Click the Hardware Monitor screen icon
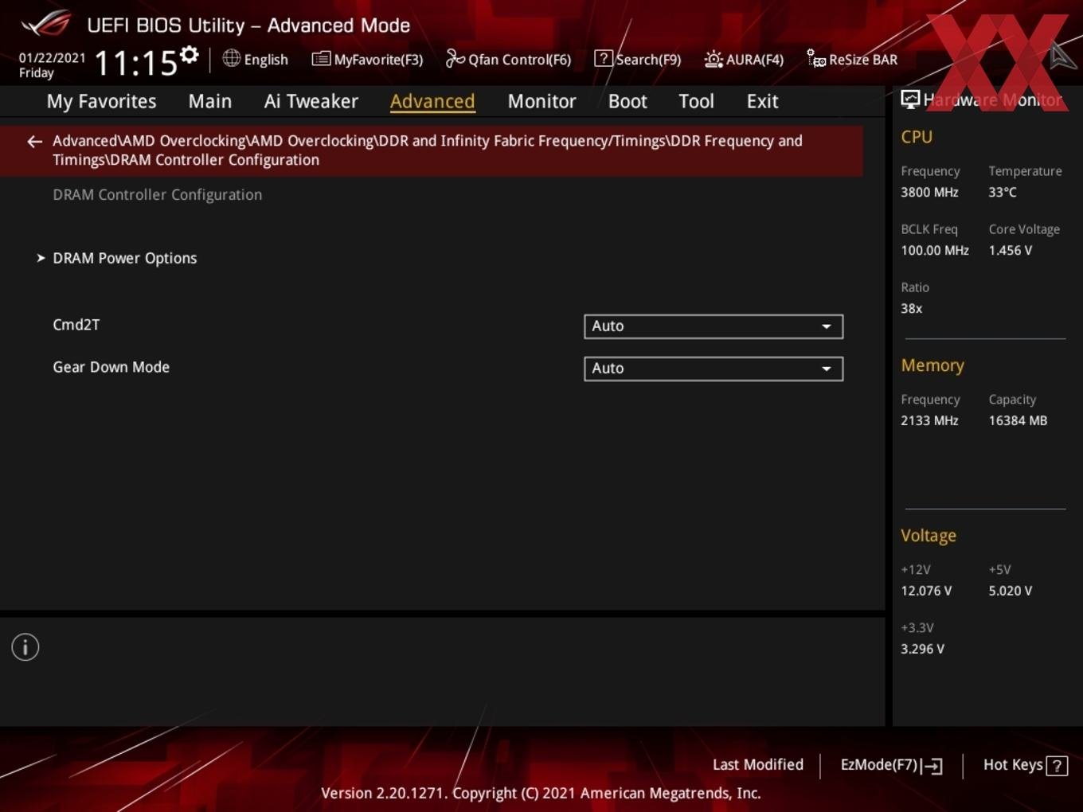 click(x=910, y=100)
